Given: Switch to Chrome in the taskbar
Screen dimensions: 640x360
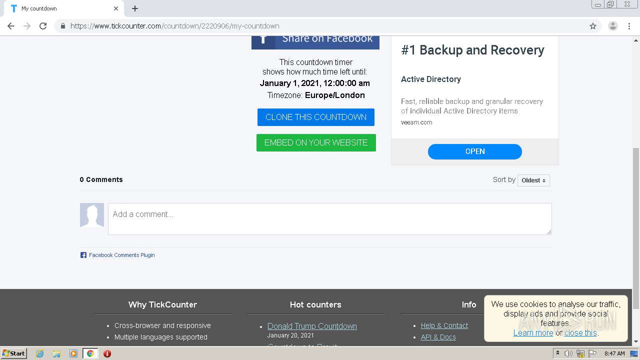Looking at the screenshot, I should pyautogui.click(x=90, y=353).
